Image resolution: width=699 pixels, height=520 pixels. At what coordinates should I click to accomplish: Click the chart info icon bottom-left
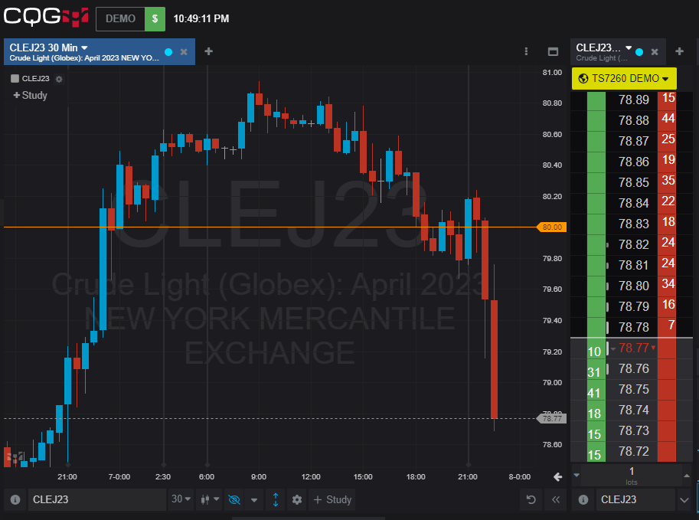coord(15,499)
